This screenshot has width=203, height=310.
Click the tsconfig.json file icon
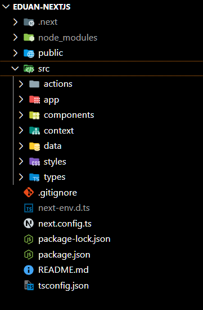click(29, 286)
